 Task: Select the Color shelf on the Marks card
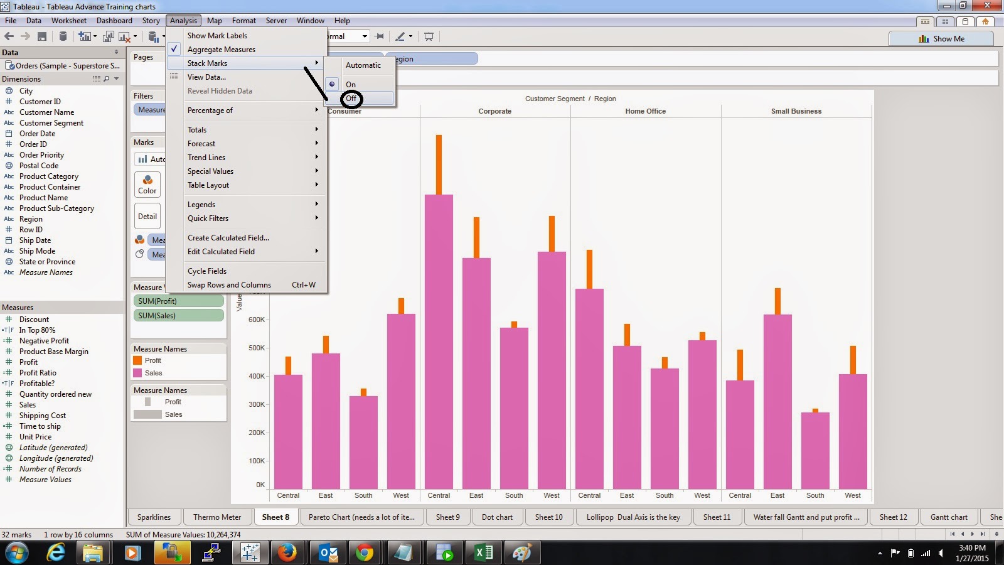click(x=147, y=185)
